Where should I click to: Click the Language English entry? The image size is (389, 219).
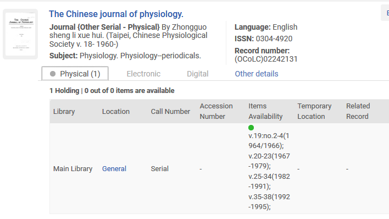pyautogui.click(x=266, y=27)
